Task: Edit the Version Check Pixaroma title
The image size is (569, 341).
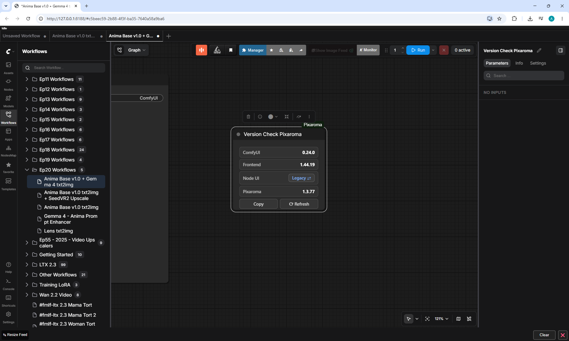Action: (539, 50)
